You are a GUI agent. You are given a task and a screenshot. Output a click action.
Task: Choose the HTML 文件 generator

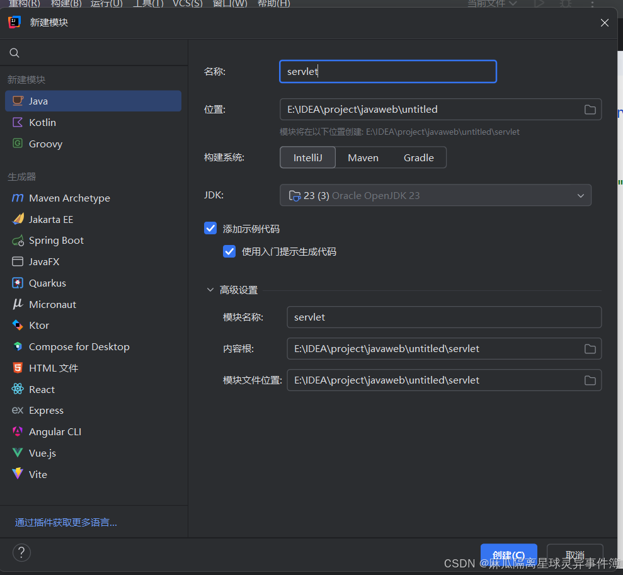[x=93, y=368]
